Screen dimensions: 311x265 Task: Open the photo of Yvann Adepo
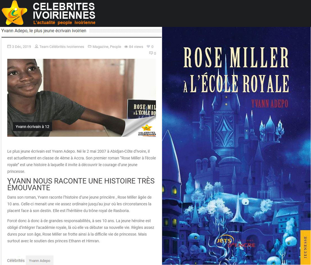[x=82, y=98]
